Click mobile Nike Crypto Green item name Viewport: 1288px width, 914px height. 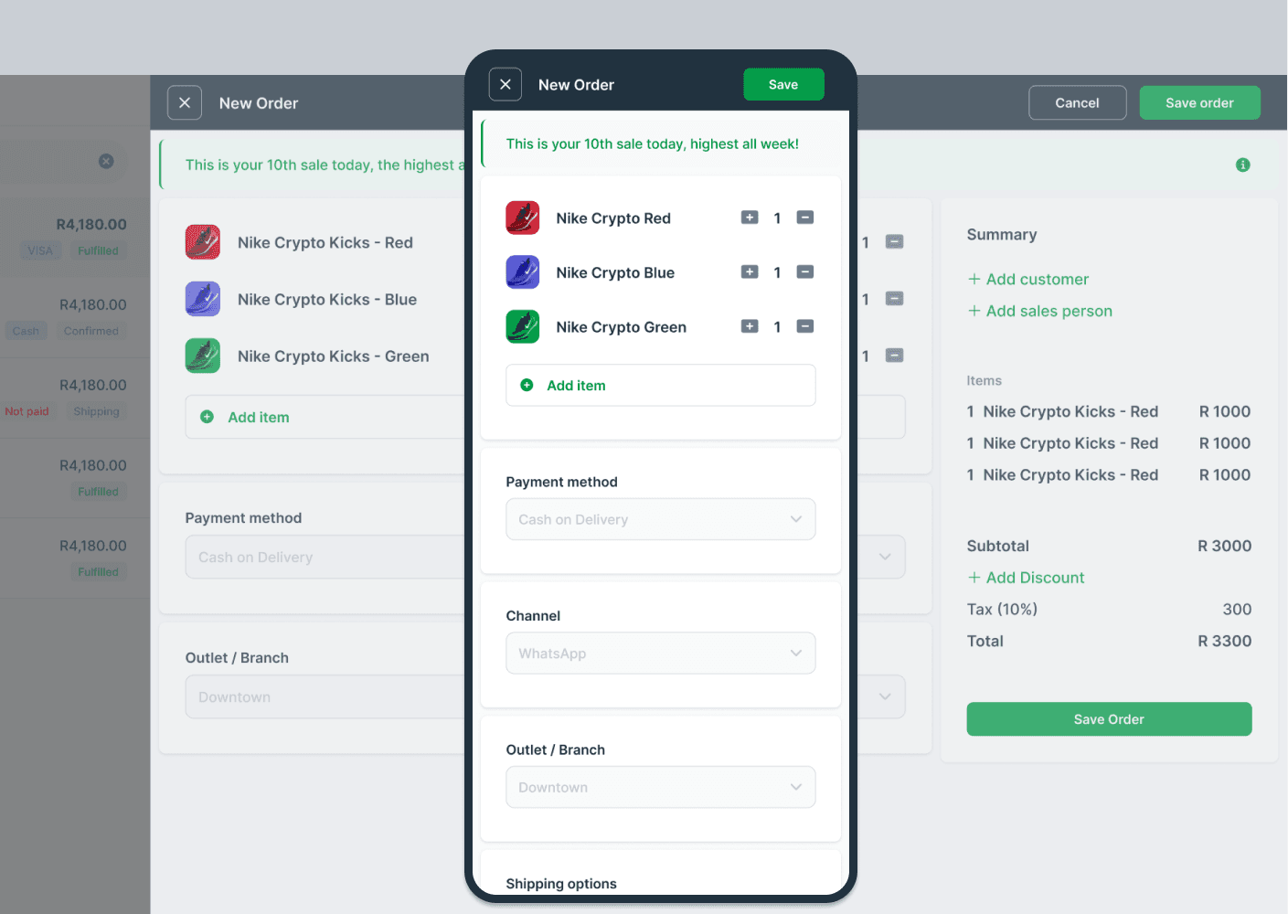(x=622, y=327)
